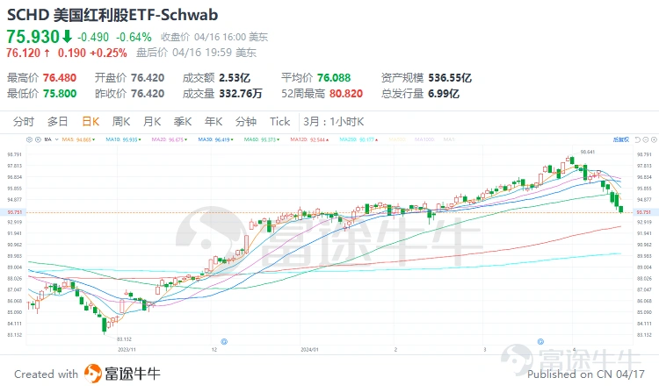Click the 最低价 value 75.800
Viewport: 659px width, 392px height.
point(60,94)
